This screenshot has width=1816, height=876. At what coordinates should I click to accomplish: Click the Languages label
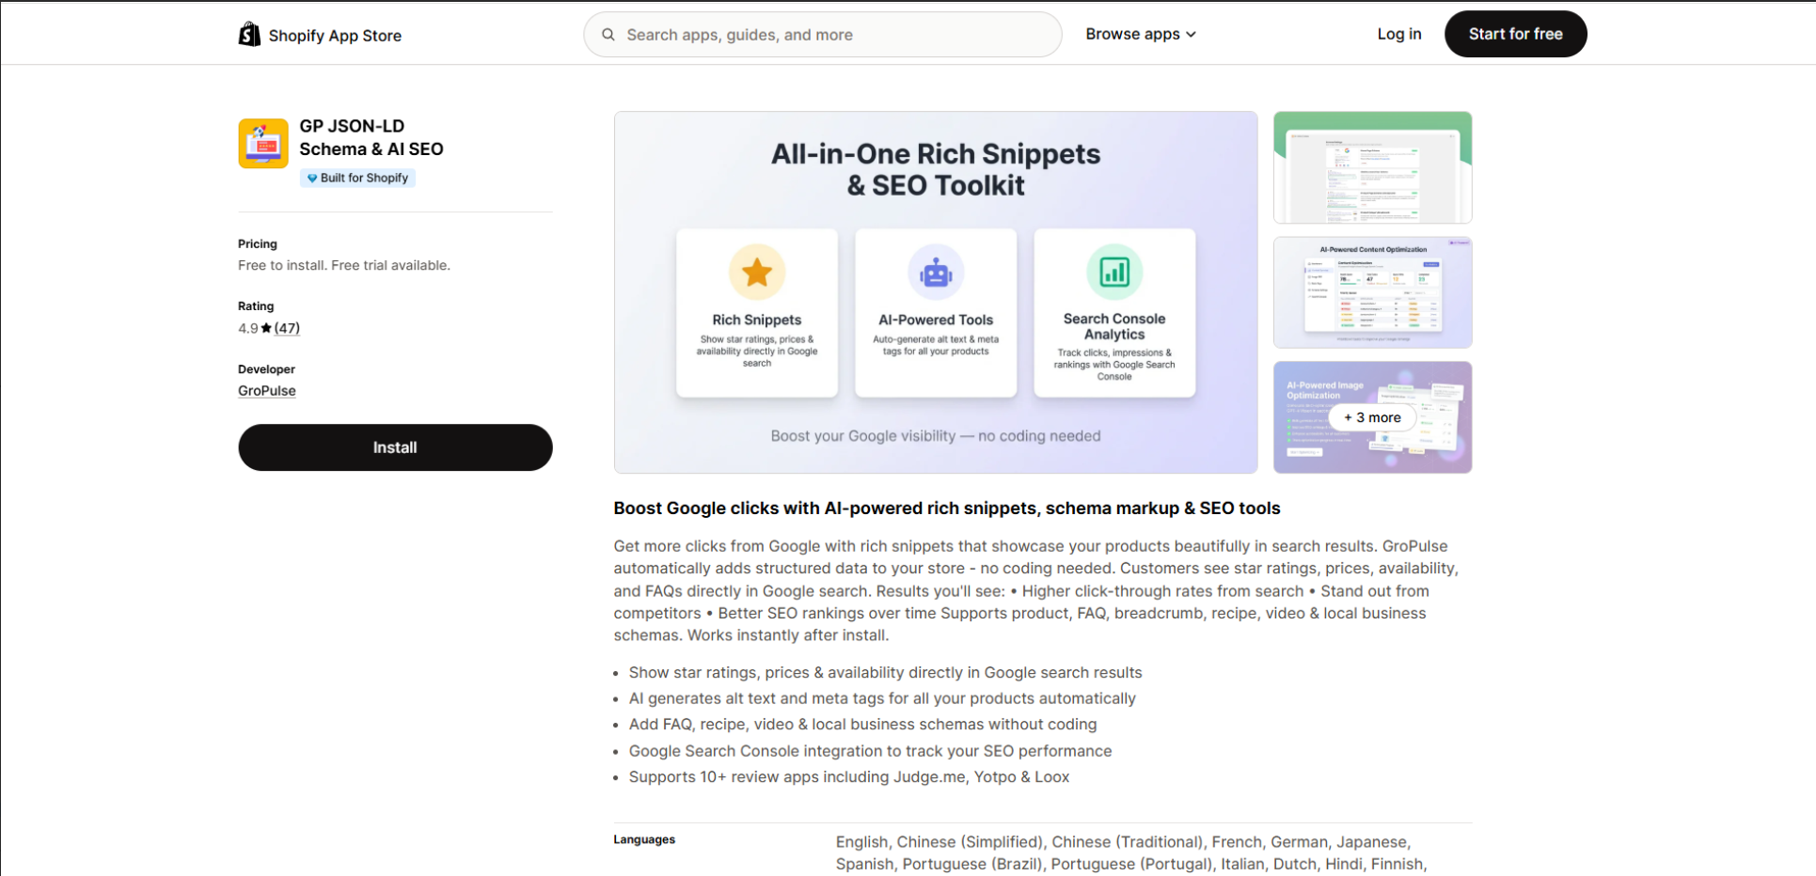click(x=644, y=839)
